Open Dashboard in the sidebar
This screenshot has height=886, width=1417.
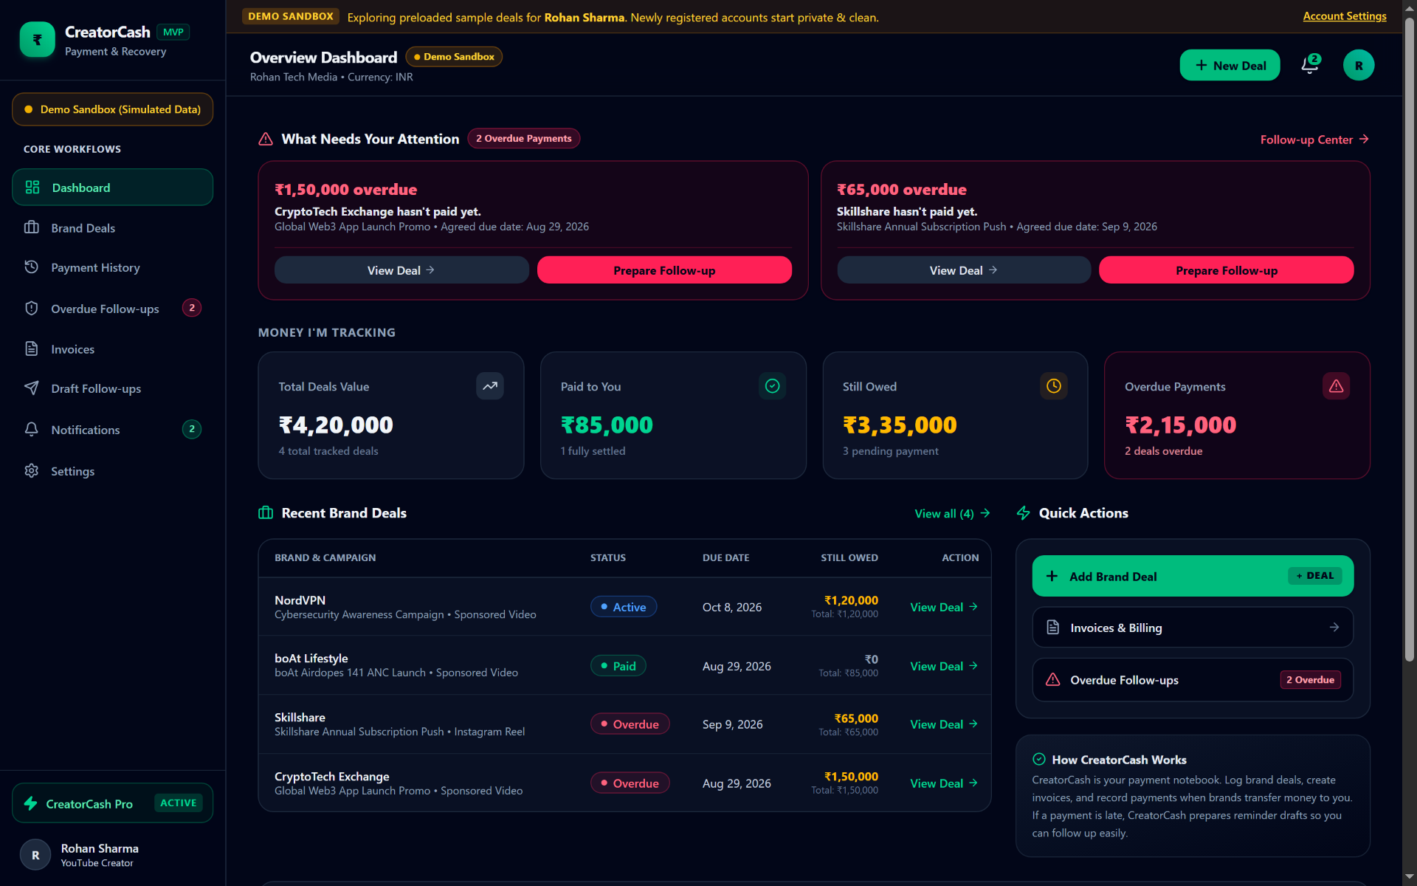pyautogui.click(x=113, y=188)
